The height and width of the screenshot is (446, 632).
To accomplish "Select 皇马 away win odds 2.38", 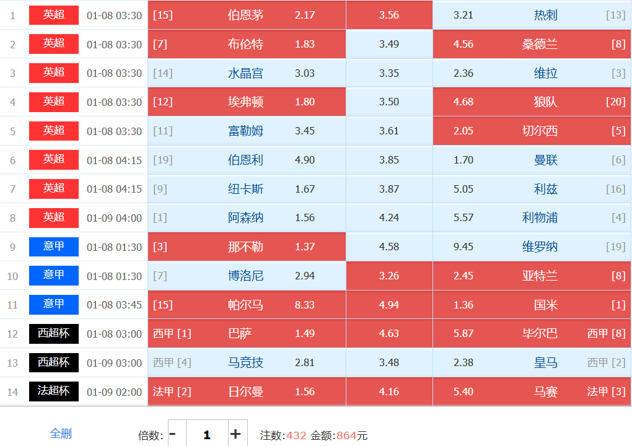I will [532, 362].
